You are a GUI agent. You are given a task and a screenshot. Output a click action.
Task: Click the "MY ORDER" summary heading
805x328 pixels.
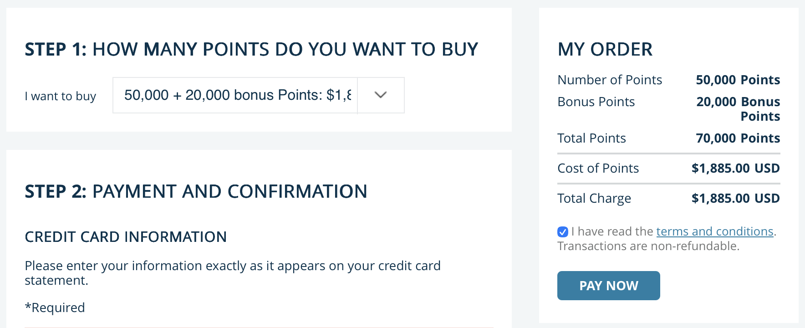coord(605,49)
